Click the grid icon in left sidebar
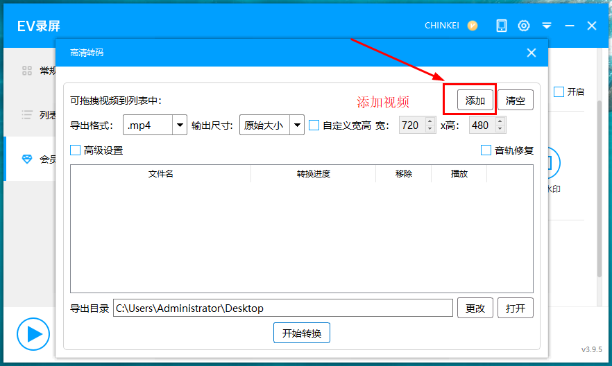 click(27, 70)
